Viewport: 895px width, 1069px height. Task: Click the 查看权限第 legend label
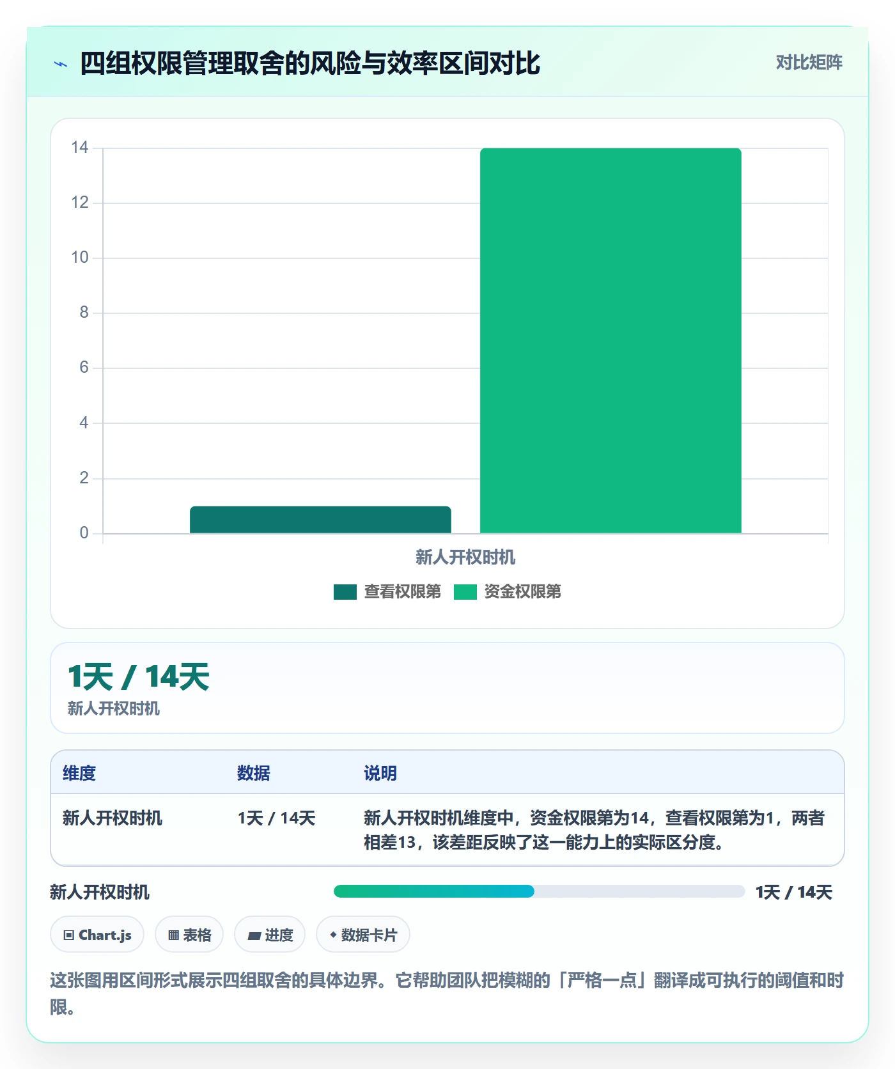pos(402,592)
